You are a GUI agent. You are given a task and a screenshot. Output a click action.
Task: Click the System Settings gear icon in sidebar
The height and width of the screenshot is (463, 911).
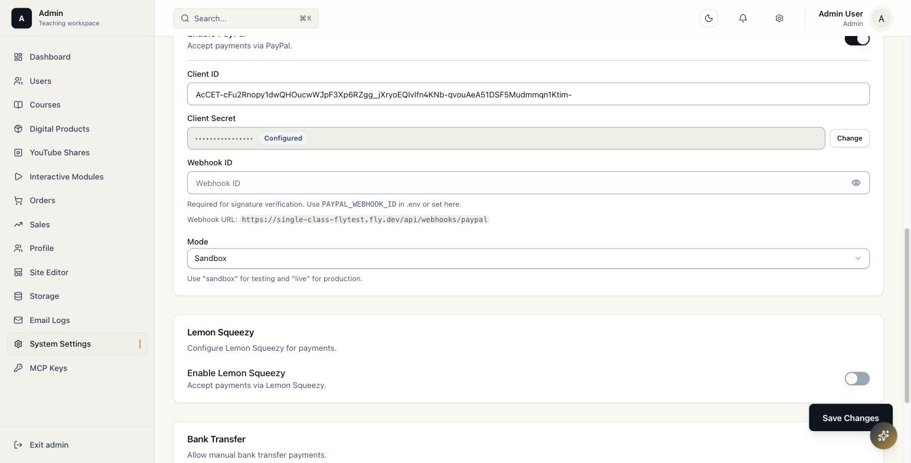18,344
